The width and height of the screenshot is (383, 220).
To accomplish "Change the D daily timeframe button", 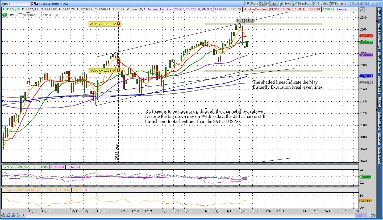I will click(274, 4).
